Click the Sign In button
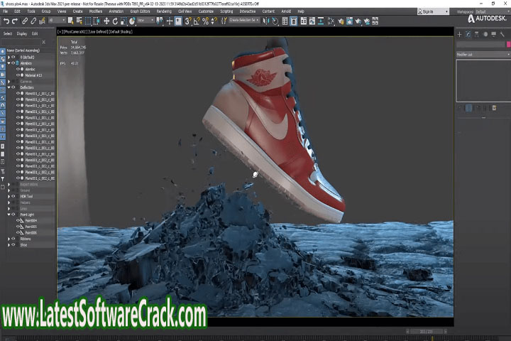This screenshot has height=341, width=511. (432, 11)
